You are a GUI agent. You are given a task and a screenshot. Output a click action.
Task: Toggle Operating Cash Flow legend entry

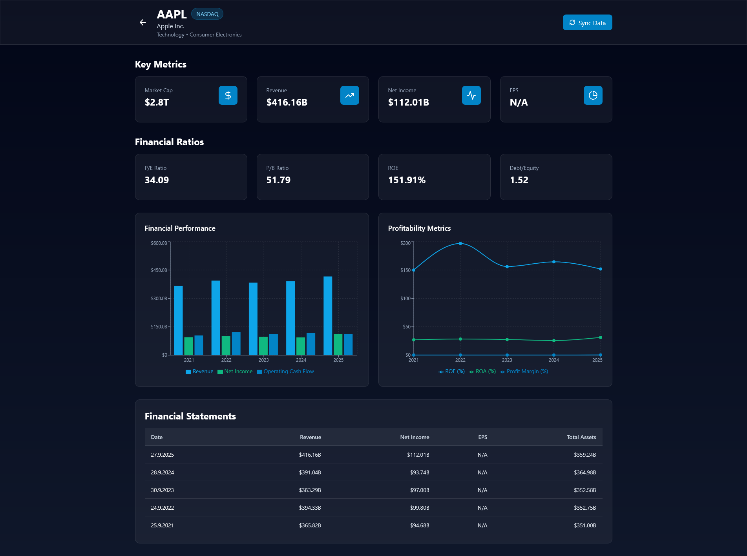pyautogui.click(x=285, y=372)
